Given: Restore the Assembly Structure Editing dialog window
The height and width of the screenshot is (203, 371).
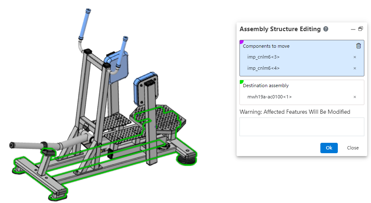Looking at the screenshot, I should click(x=360, y=29).
